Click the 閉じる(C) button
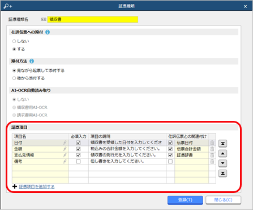The image size is (253, 210). point(223,200)
